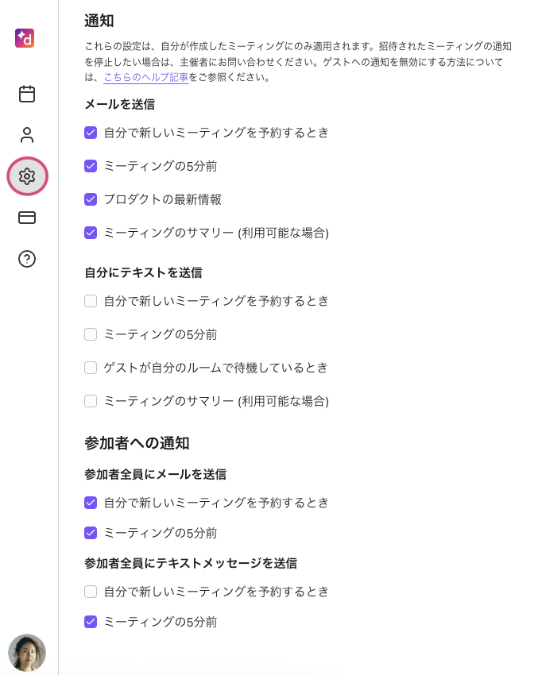Disable プロダクトの最新情報 emails
The image size is (538, 675).
91,199
